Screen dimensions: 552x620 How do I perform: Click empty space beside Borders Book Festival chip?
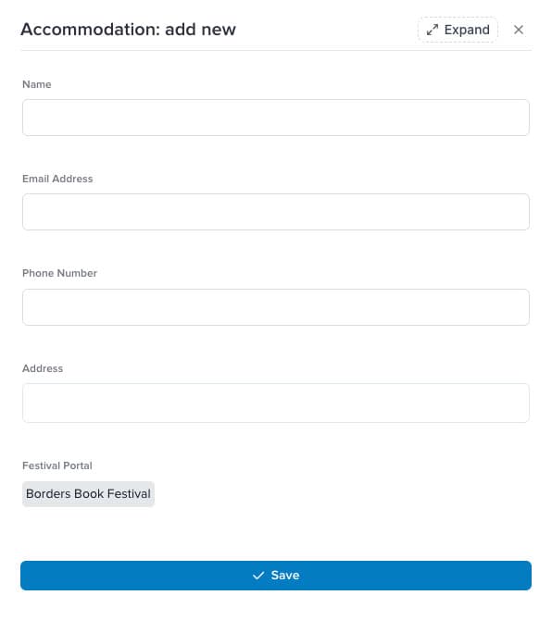click(342, 494)
